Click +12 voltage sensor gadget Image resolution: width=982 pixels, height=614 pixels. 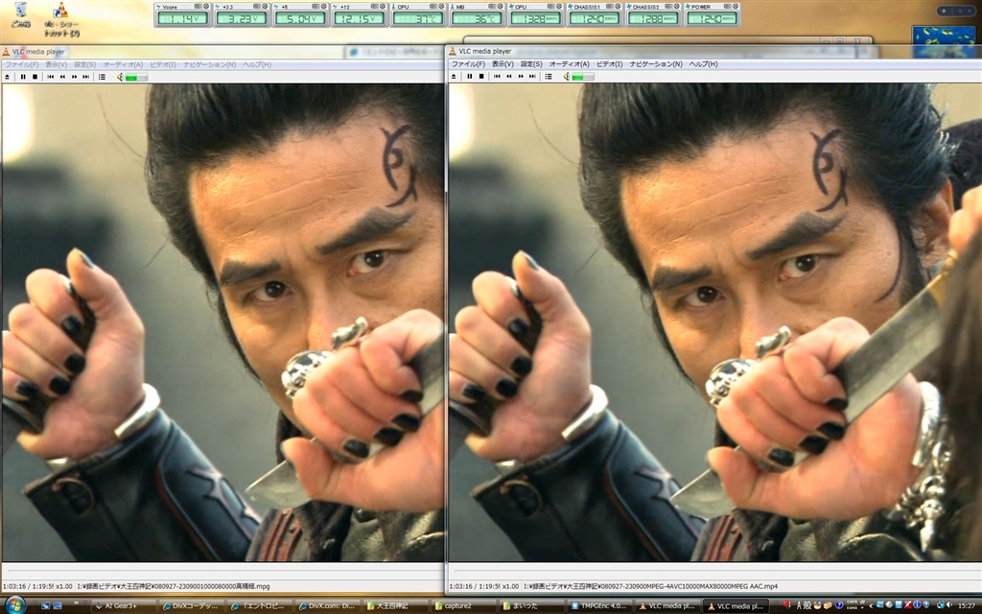click(359, 14)
